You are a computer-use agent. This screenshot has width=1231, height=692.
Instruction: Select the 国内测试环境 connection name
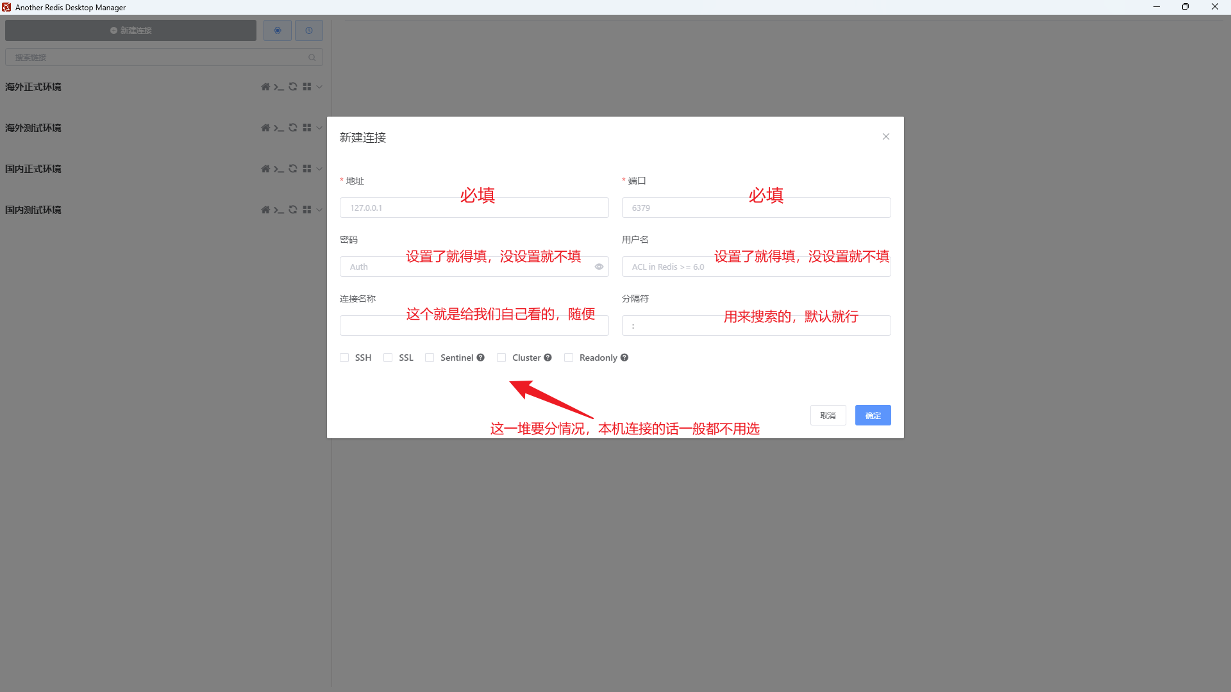click(33, 210)
